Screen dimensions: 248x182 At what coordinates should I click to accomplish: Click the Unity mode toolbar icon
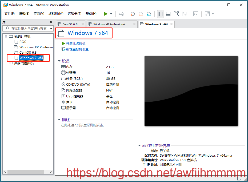[184, 14]
